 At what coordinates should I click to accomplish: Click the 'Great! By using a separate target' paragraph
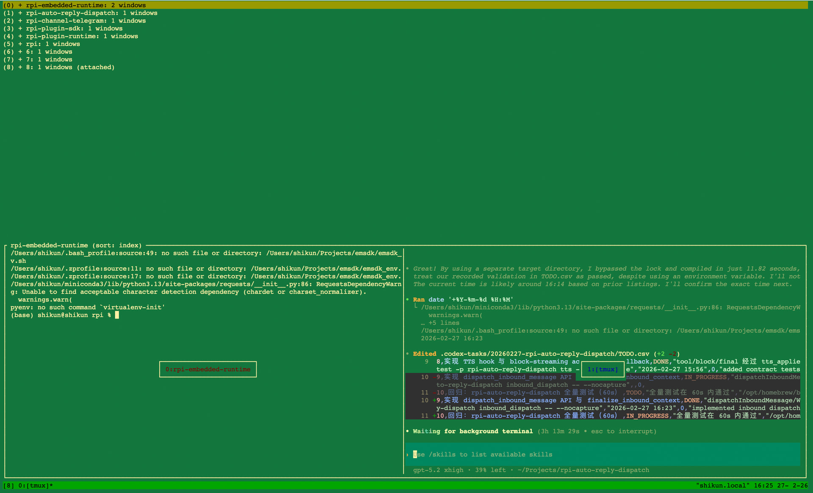tap(607, 276)
